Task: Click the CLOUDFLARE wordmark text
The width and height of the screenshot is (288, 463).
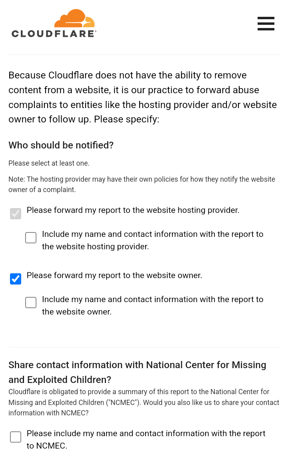Action: coord(54,34)
